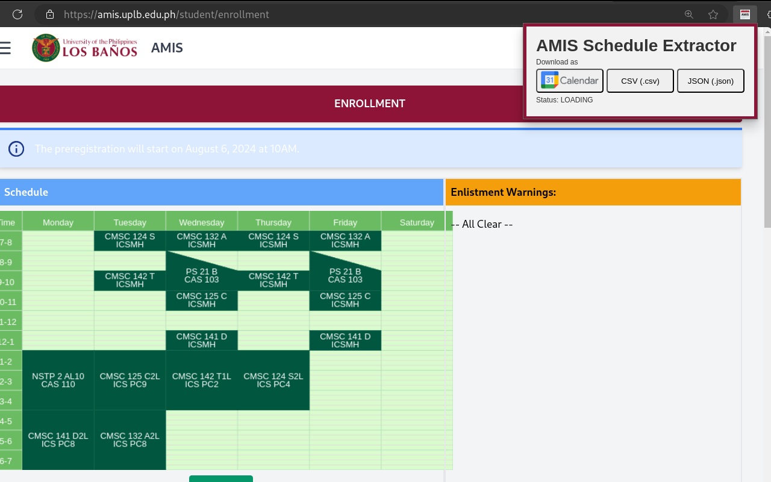Viewport: 771px width, 482px height.
Task: Reload the enrollment page
Action: 17,14
